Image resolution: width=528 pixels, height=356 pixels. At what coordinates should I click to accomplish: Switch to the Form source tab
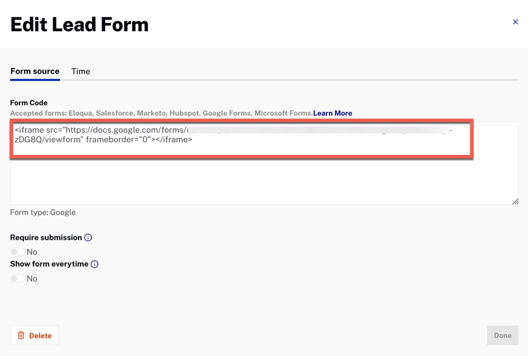tap(35, 71)
